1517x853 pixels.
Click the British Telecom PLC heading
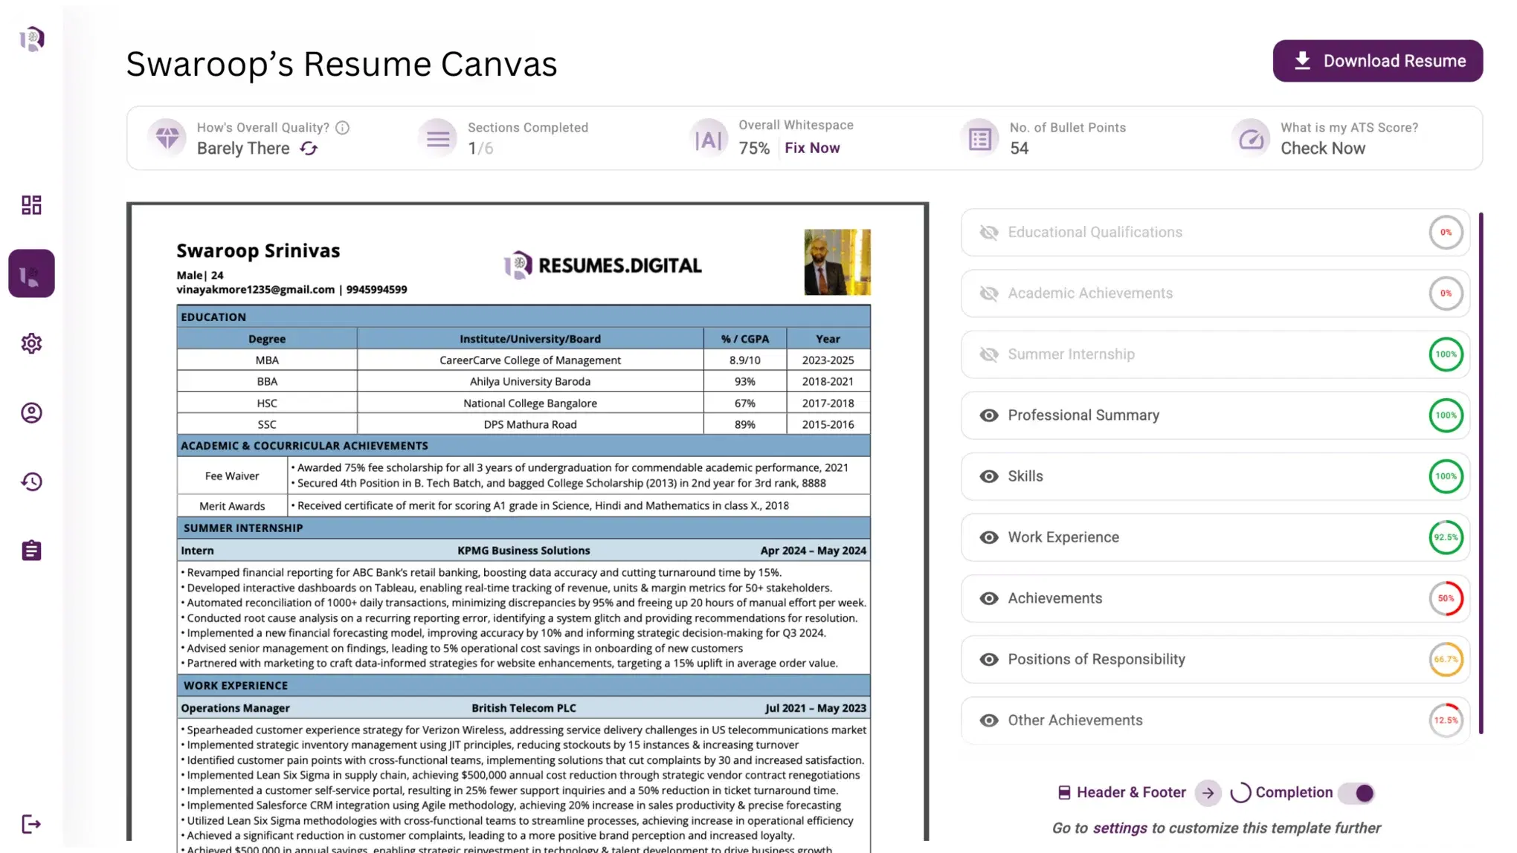click(x=524, y=708)
